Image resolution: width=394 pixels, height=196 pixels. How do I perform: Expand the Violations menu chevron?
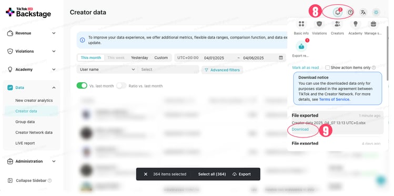pyautogui.click(x=54, y=51)
